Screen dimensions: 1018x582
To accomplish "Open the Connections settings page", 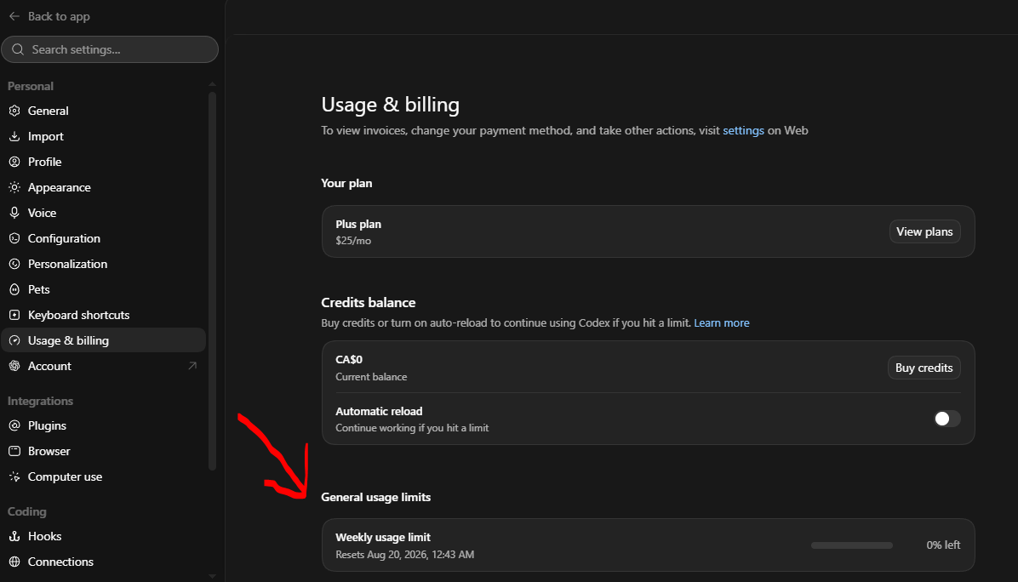I will 104,562.
